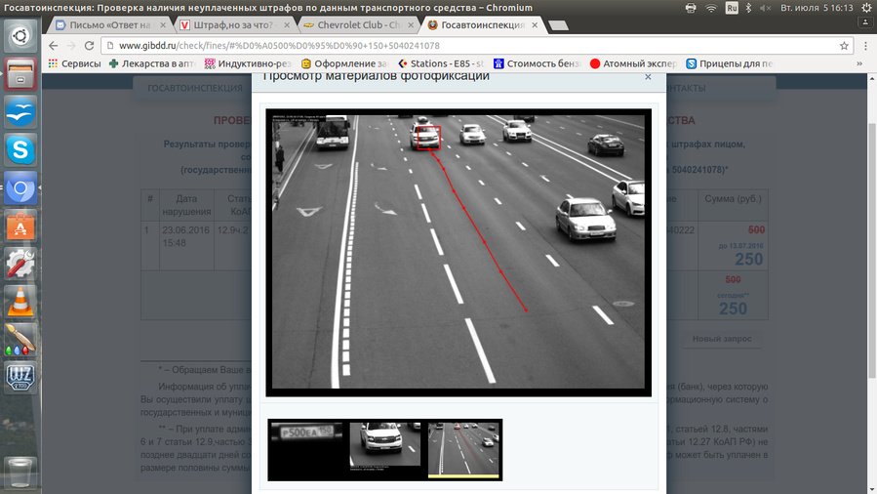Open the Ubuntu Dash launcher icon
Screen dimensions: 877x494
20,36
